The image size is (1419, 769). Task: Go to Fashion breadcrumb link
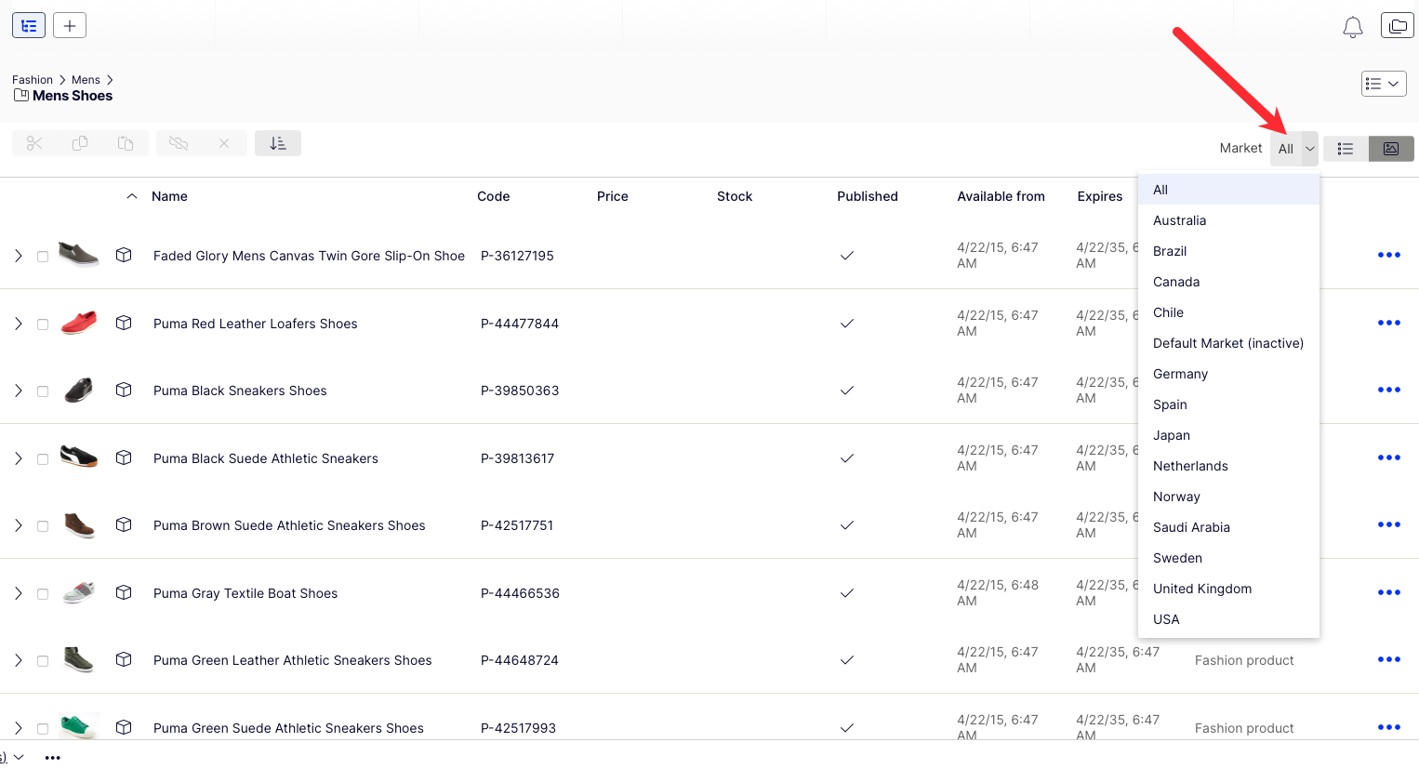(33, 80)
